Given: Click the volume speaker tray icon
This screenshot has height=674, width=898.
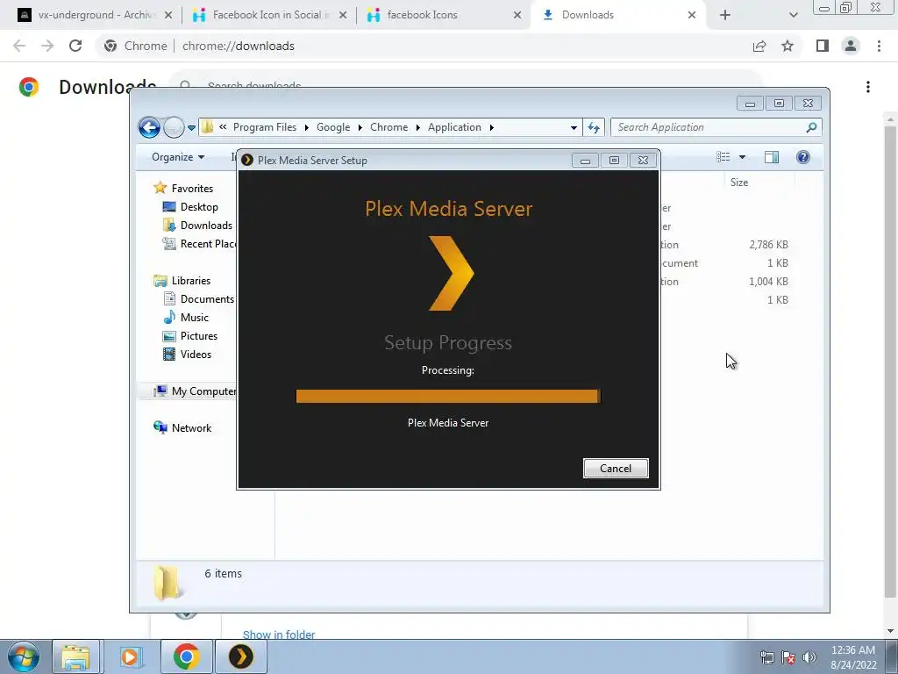Looking at the screenshot, I should [x=809, y=657].
